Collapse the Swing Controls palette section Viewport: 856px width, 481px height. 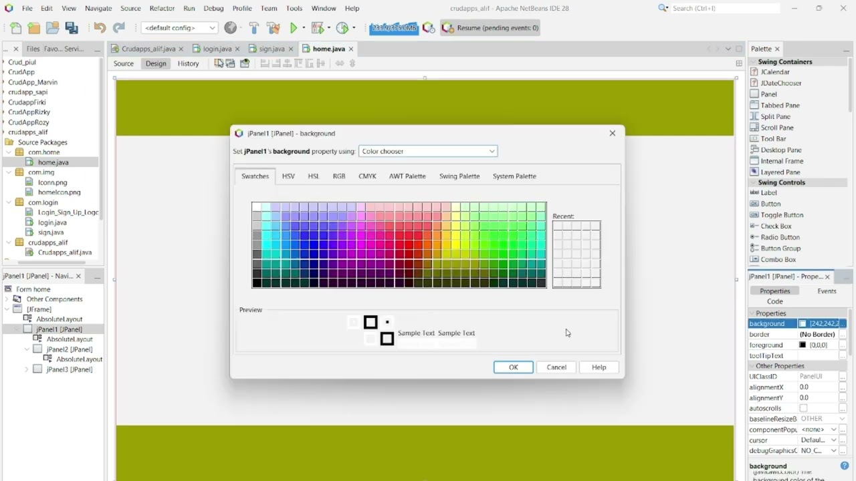tap(754, 182)
